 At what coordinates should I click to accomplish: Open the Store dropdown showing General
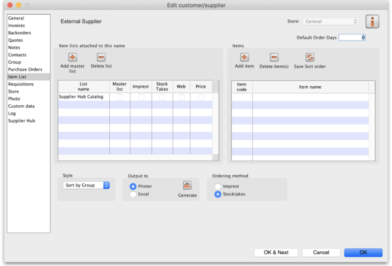click(x=331, y=22)
